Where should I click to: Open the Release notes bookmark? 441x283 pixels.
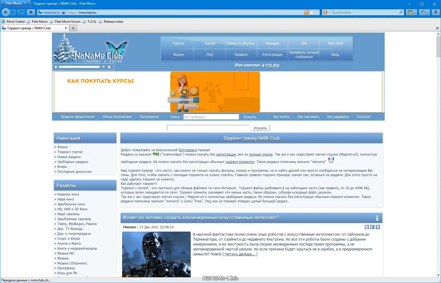click(x=111, y=22)
